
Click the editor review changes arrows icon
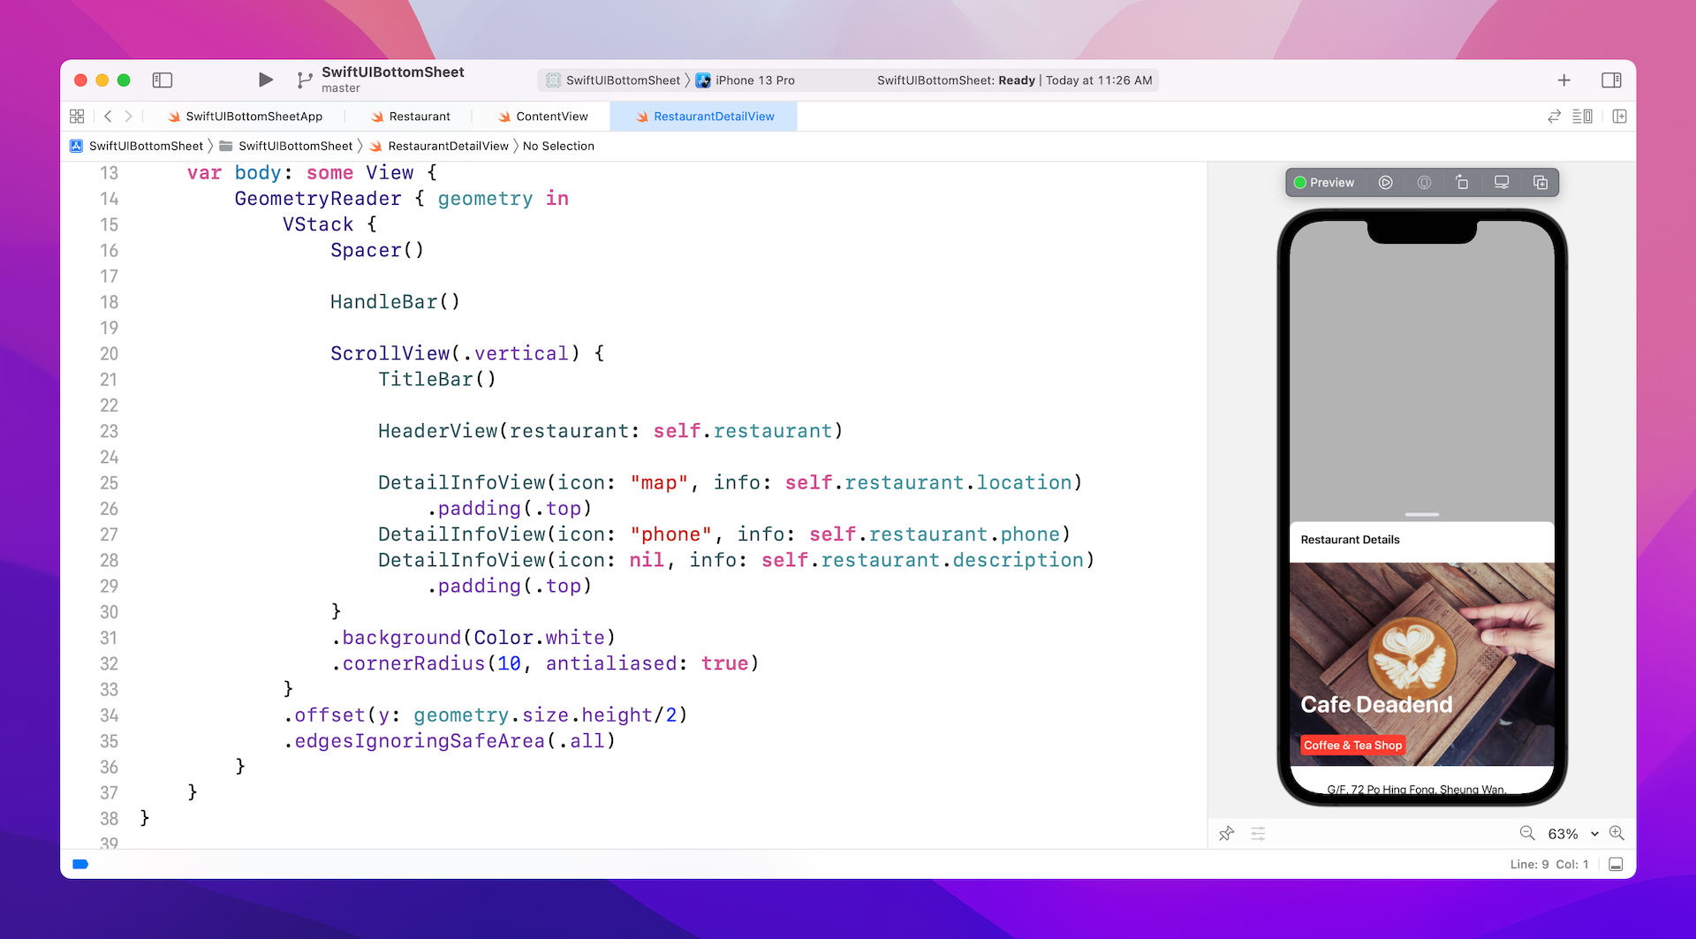coord(1554,117)
